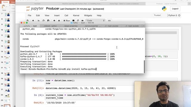
Task: Paste cells below toolbar icon
Action: pos(48,21)
